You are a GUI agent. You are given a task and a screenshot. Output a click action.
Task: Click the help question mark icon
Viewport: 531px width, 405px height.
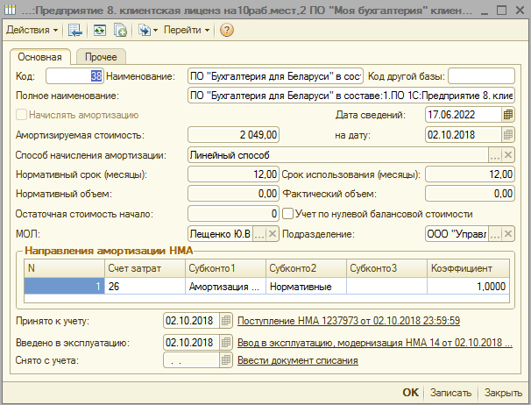pos(226,30)
